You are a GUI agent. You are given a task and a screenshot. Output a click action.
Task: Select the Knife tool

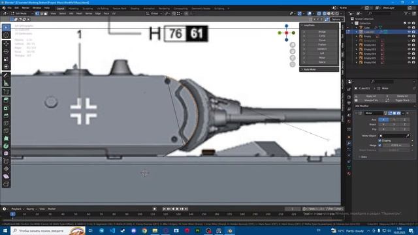point(6,131)
